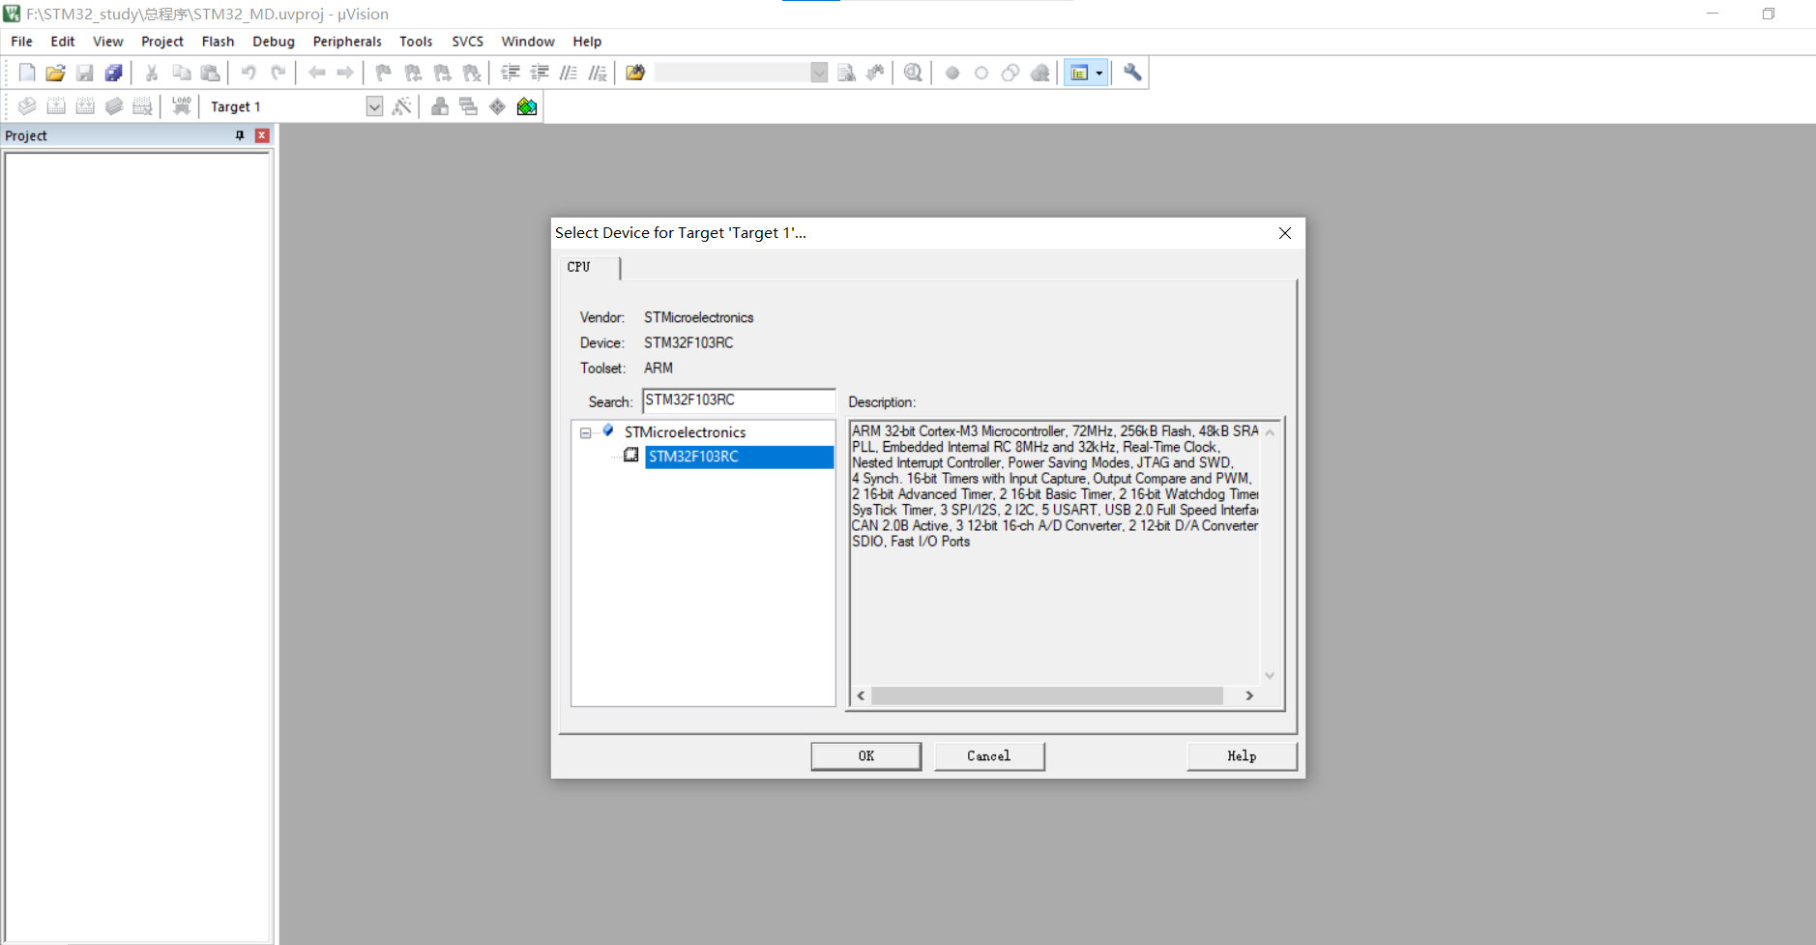
Task: Open the SVCS menu
Action: pos(467,42)
